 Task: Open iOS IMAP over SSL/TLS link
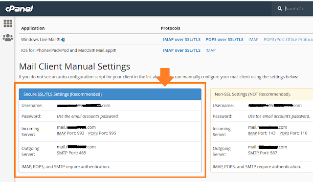coord(181,50)
